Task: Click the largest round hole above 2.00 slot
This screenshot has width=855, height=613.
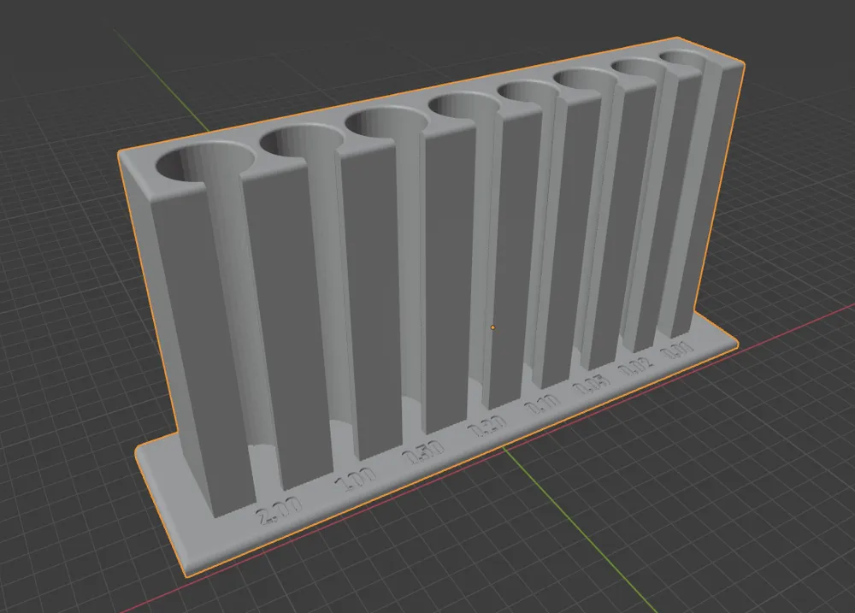Action: coord(205,162)
